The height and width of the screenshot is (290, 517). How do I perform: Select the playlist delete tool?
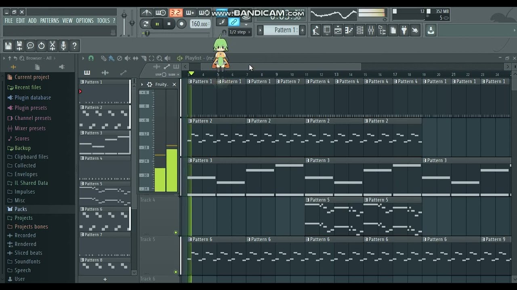tap(120, 58)
